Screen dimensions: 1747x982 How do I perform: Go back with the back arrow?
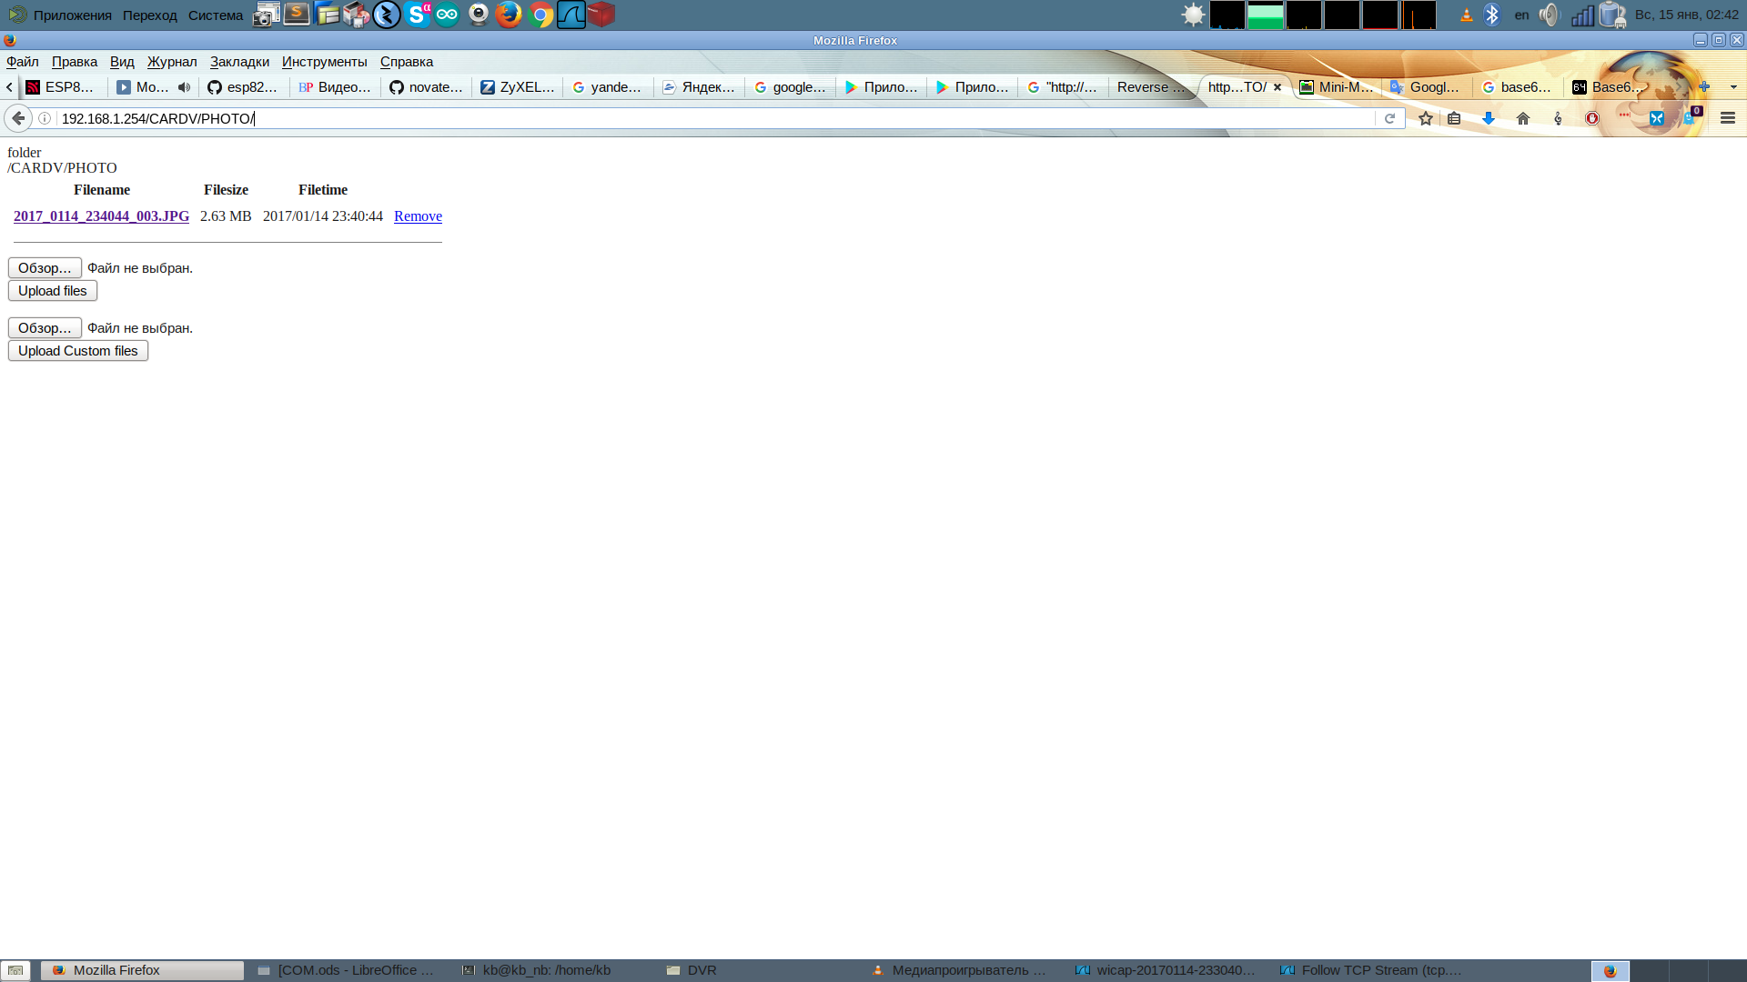pos(18,118)
